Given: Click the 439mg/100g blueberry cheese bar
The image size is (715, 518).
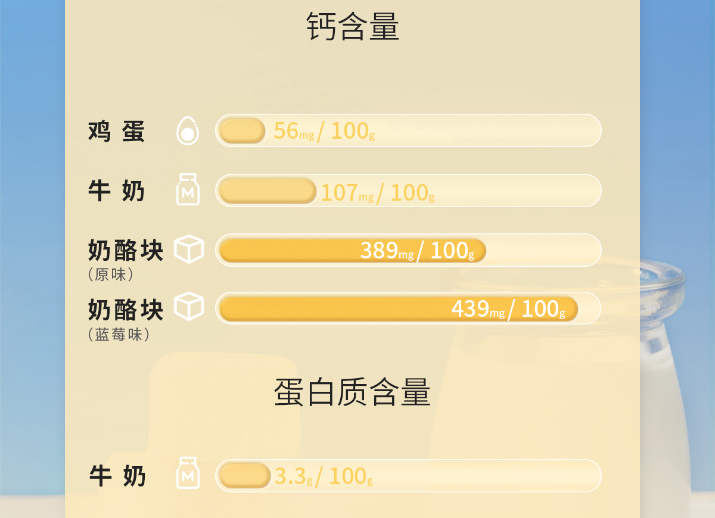Looking at the screenshot, I should [408, 308].
